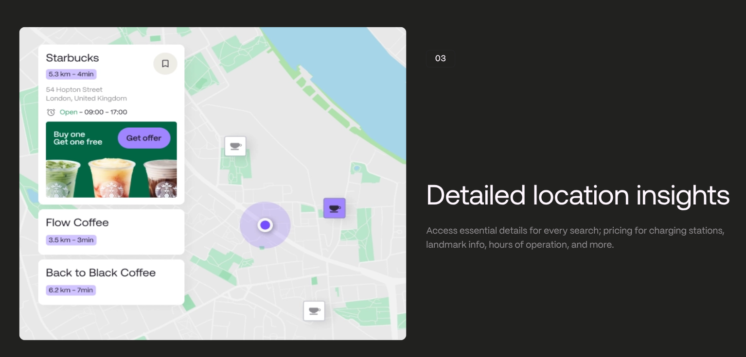
Task: Click the purple highlighted coffee cup marker
Action: pyautogui.click(x=334, y=208)
